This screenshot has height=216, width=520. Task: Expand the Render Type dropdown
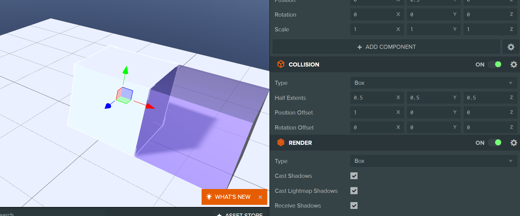click(x=433, y=161)
